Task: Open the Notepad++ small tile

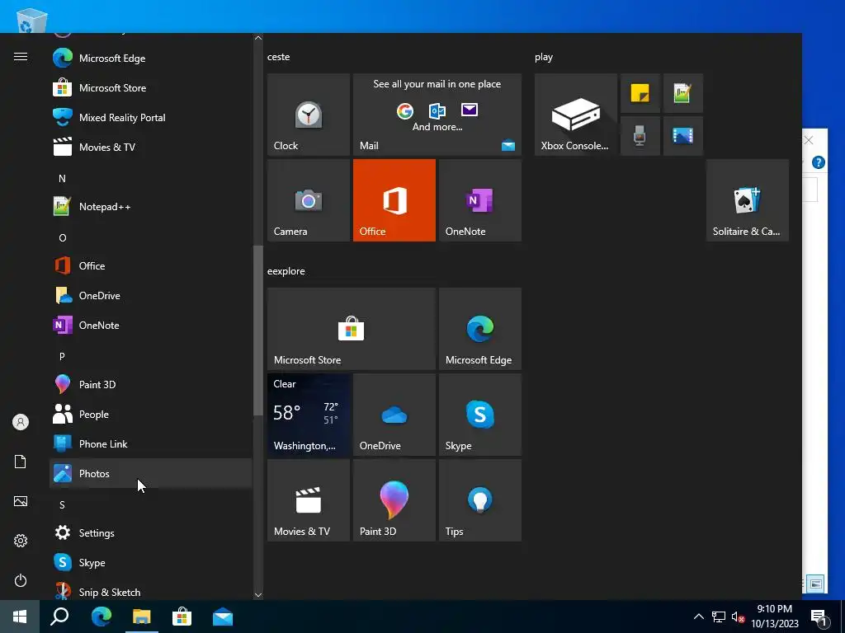Action: pyautogui.click(x=682, y=93)
